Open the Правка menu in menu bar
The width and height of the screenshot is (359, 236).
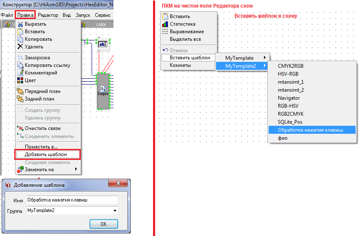(x=25, y=15)
